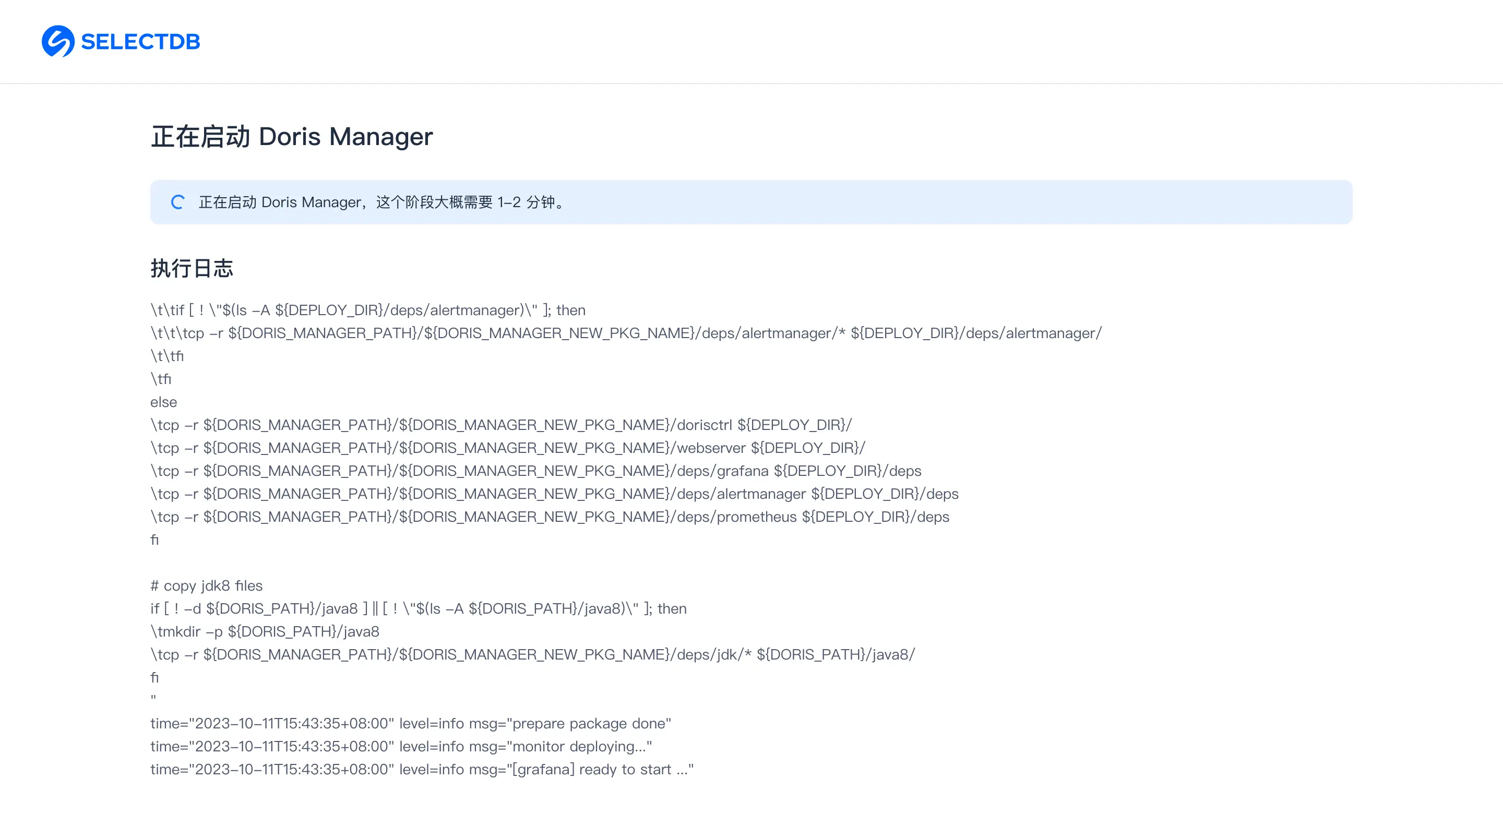Click the log line copying webserver
This screenshot has height=814, width=1503.
click(508, 448)
